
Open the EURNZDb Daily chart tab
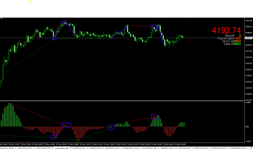(x=131, y=148)
